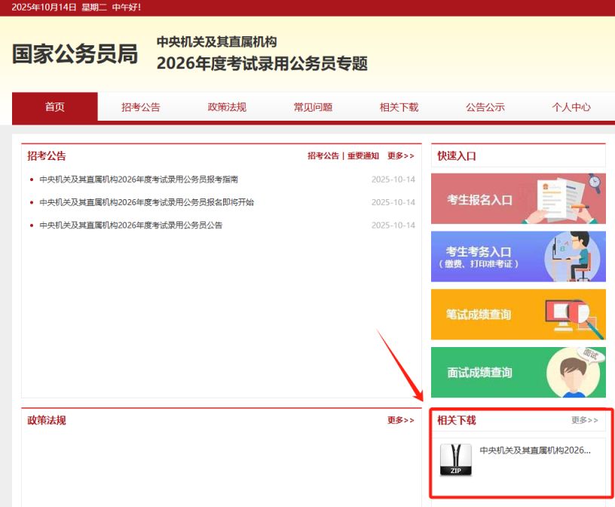The height and width of the screenshot is (507, 615).
Task: Open the 报名即将开始 announcement link
Action: pyautogui.click(x=146, y=202)
